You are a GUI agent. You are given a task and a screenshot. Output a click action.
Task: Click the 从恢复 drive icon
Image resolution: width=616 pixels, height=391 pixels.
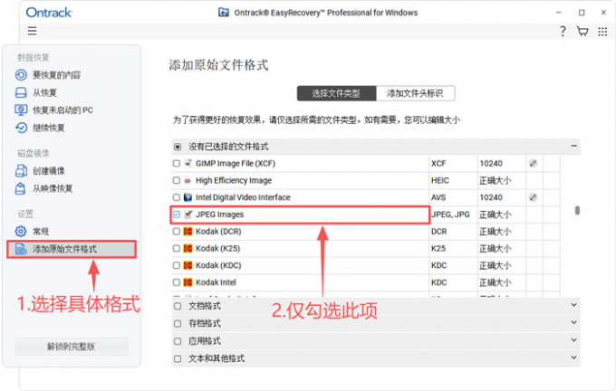click(x=21, y=92)
